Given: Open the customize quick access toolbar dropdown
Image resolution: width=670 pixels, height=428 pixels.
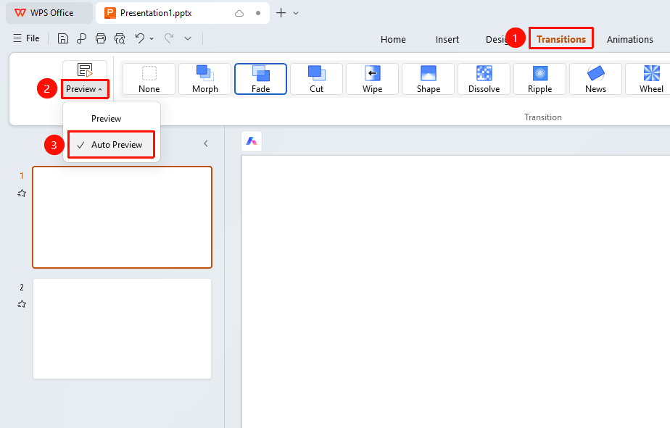Looking at the screenshot, I should pos(188,38).
